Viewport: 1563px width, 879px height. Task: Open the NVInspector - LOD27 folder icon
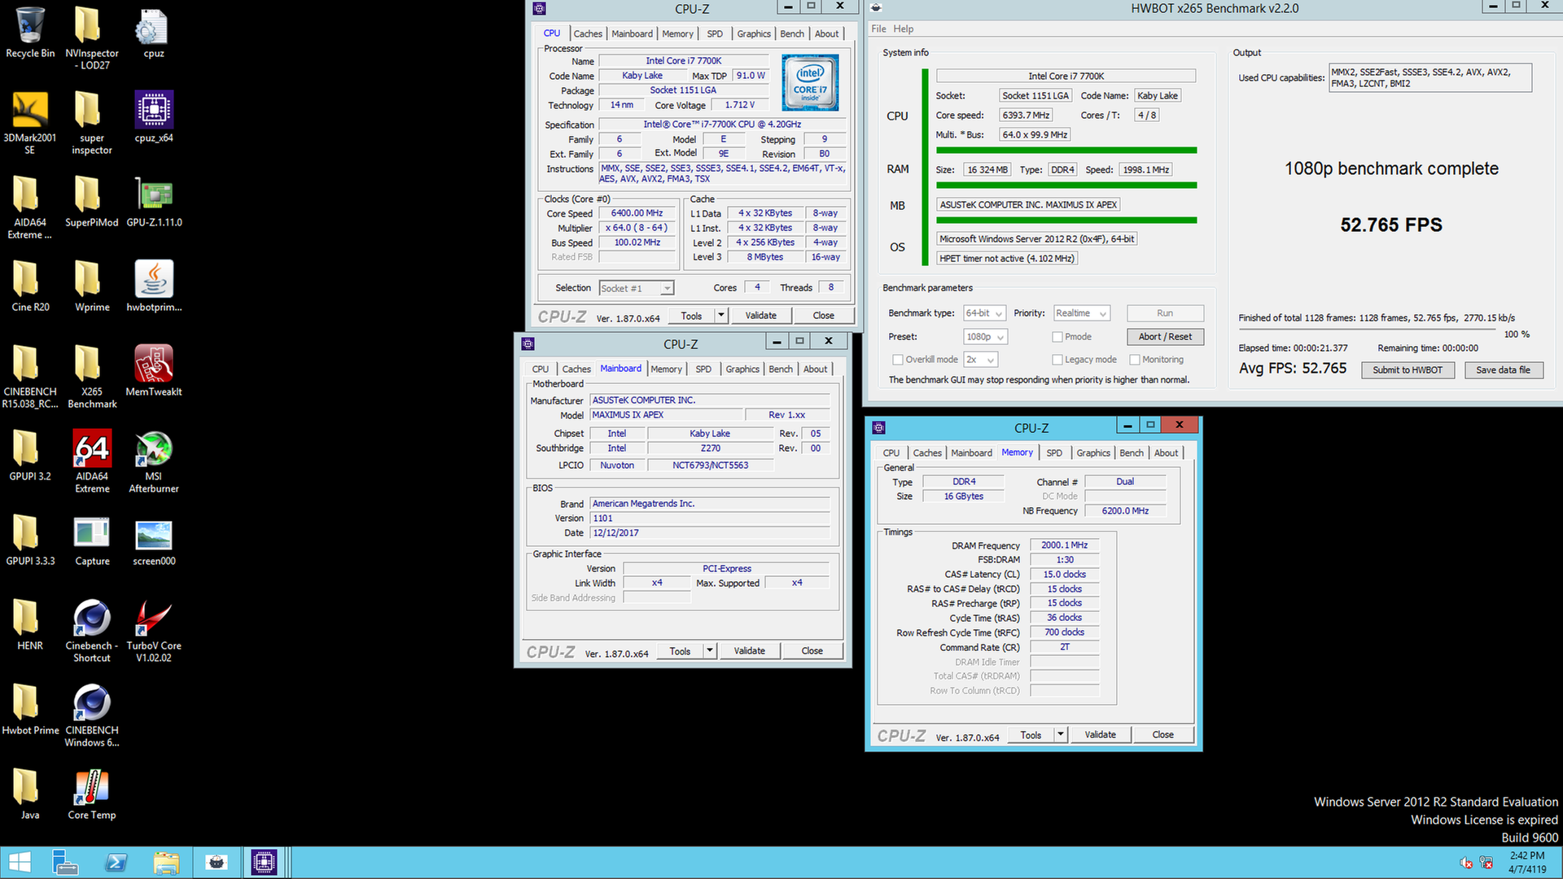tap(92, 37)
